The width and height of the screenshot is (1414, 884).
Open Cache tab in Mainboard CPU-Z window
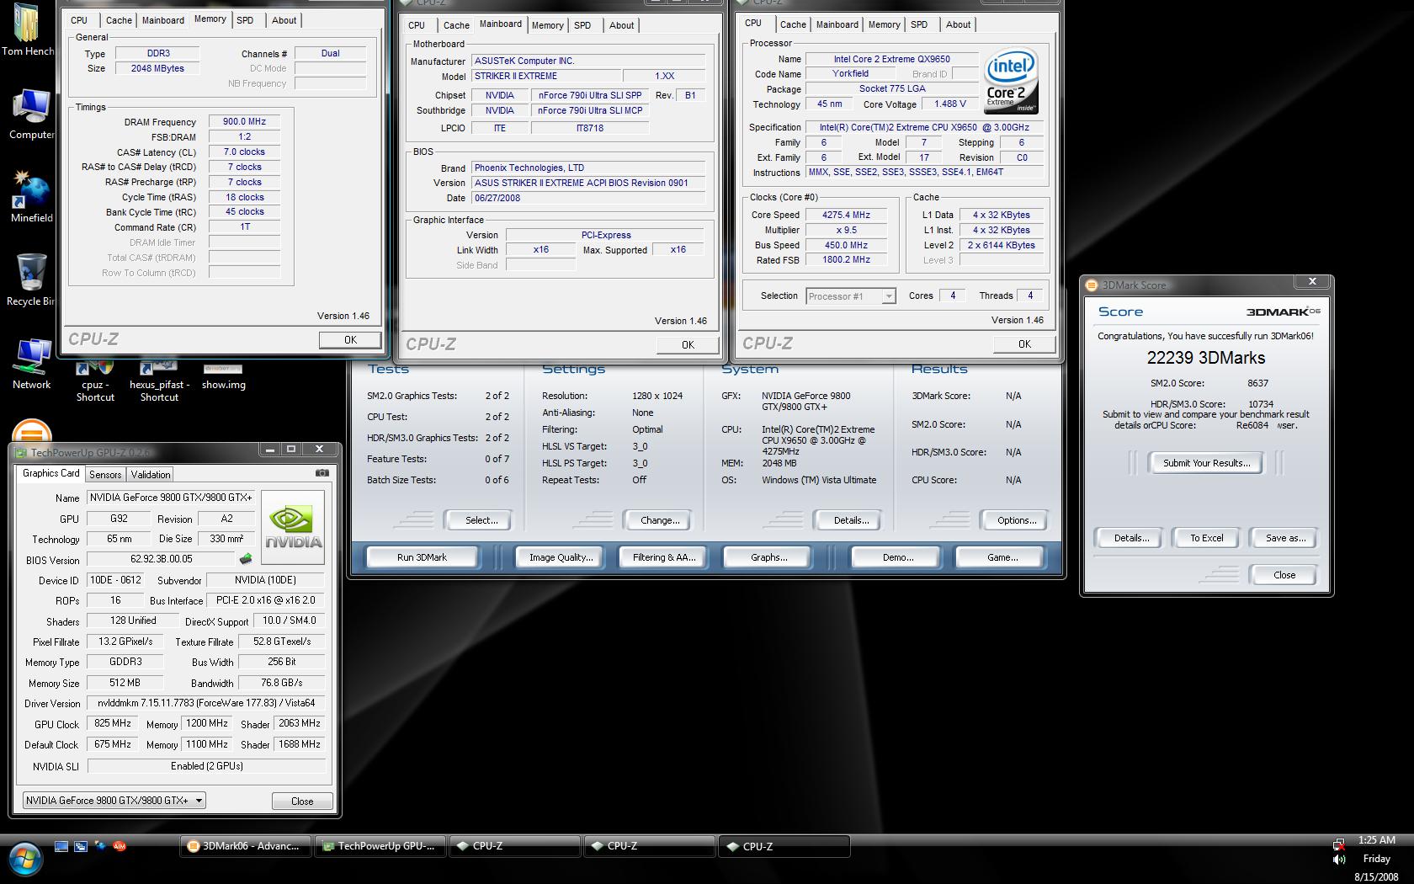(x=456, y=25)
